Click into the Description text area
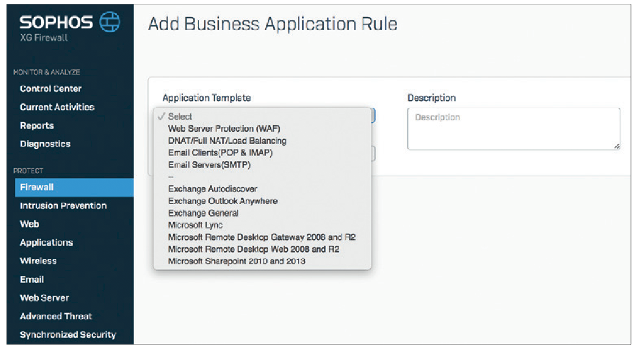The image size is (637, 350). [x=513, y=129]
